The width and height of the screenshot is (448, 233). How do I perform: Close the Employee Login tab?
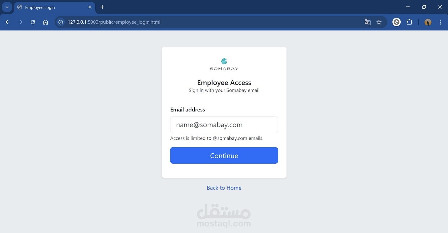pos(90,7)
